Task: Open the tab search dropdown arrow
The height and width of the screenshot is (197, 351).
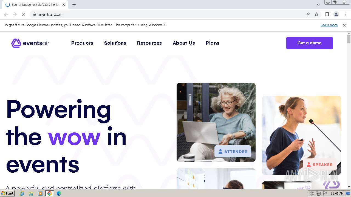Action: pos(318,5)
